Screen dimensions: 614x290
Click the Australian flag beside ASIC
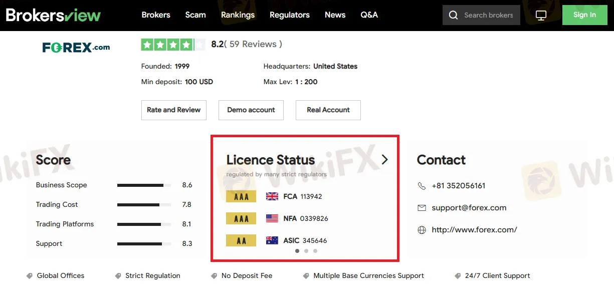[x=272, y=240]
